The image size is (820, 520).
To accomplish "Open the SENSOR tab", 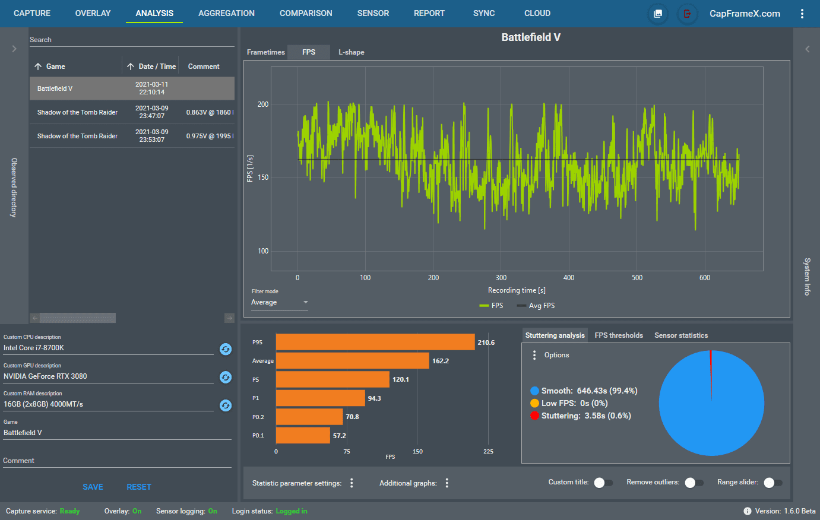I will coord(373,13).
